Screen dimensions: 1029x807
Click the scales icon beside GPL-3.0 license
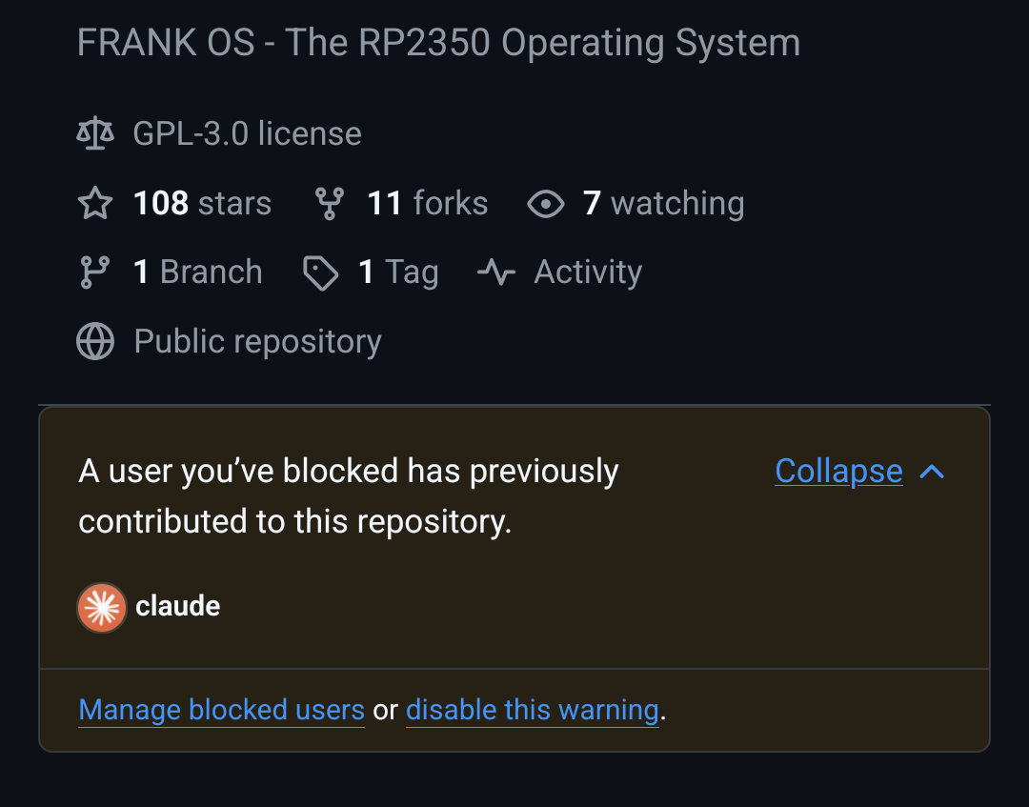(94, 133)
